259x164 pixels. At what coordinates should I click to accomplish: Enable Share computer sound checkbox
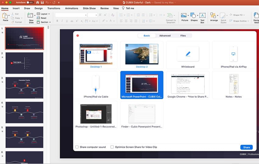[x=77, y=147]
